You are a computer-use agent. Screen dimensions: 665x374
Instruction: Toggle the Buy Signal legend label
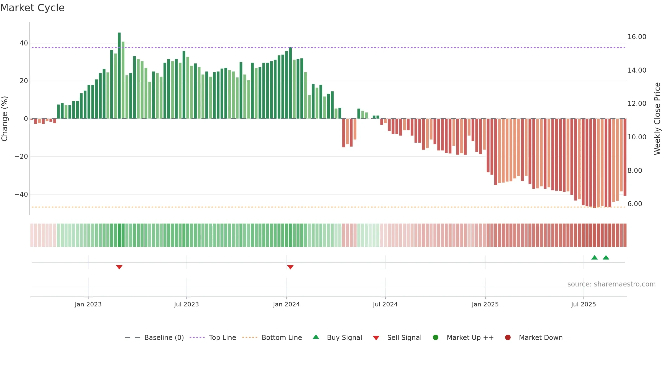click(344, 337)
